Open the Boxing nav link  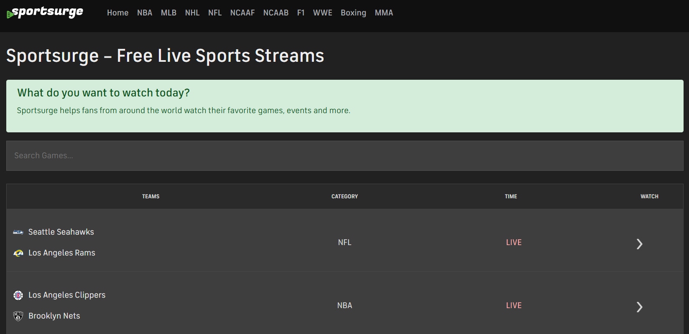(353, 13)
